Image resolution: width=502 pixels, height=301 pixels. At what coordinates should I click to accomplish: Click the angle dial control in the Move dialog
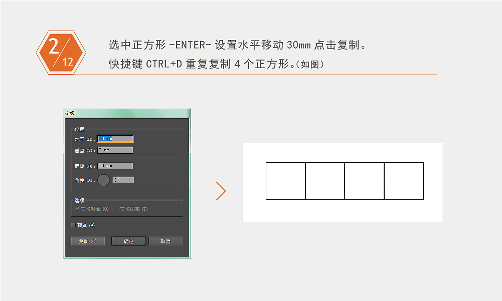pos(104,179)
